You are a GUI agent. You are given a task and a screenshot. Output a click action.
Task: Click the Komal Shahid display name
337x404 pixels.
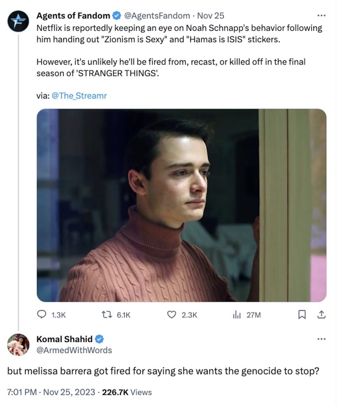point(64,339)
